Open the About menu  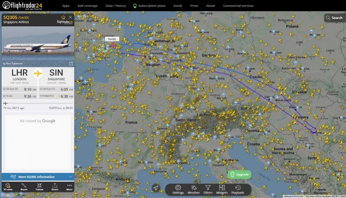[210, 6]
